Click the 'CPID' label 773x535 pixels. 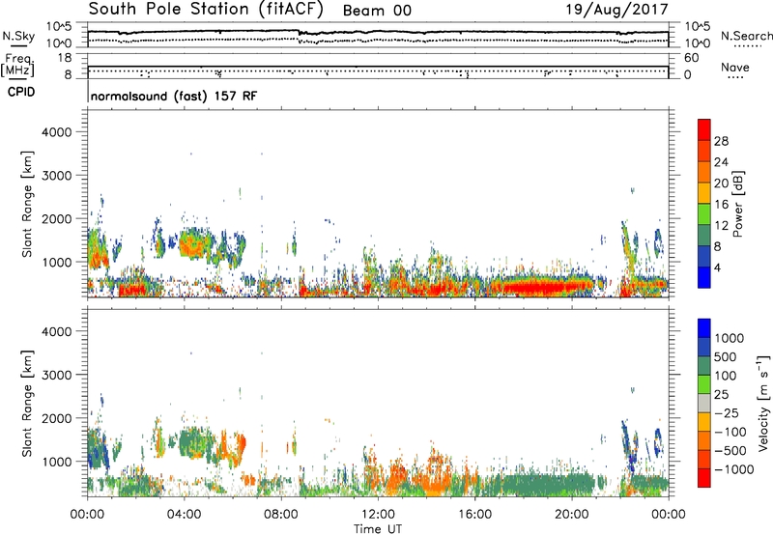point(21,92)
